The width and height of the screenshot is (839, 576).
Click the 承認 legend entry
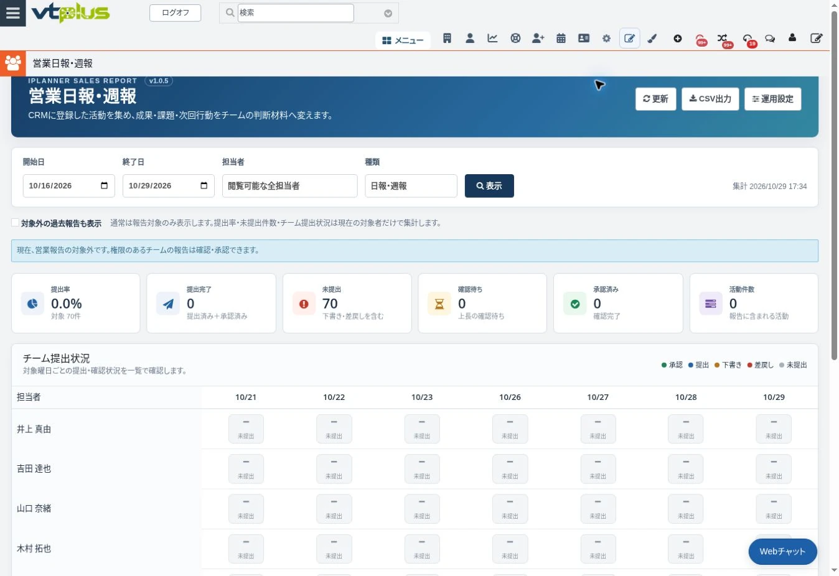point(672,365)
